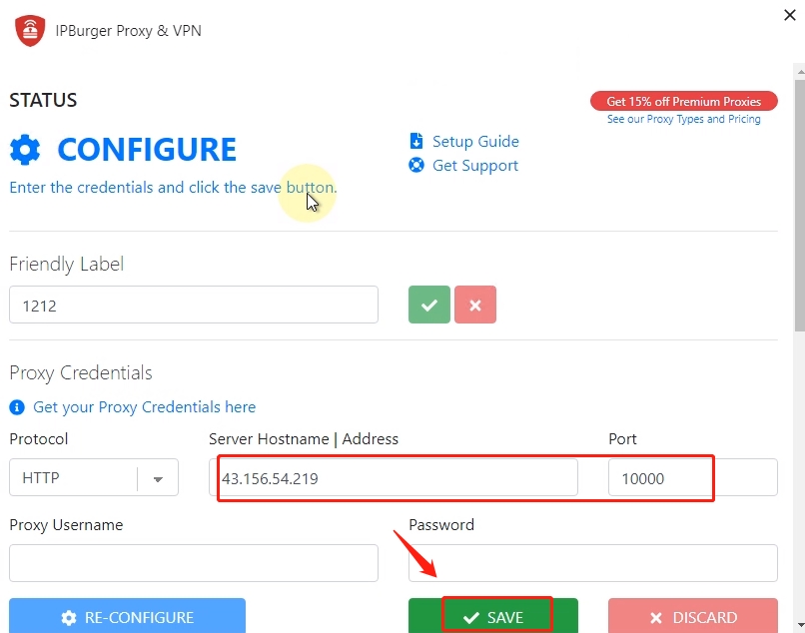The width and height of the screenshot is (805, 633).
Task: Open the Get Support link
Action: click(x=475, y=166)
